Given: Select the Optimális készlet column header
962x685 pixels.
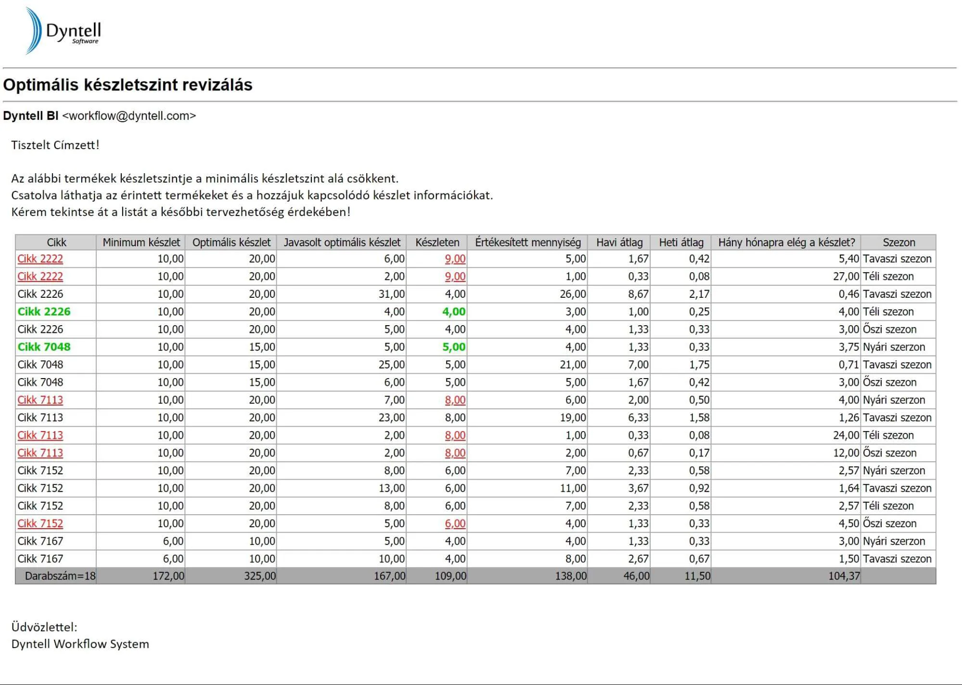Looking at the screenshot, I should pos(231,242).
